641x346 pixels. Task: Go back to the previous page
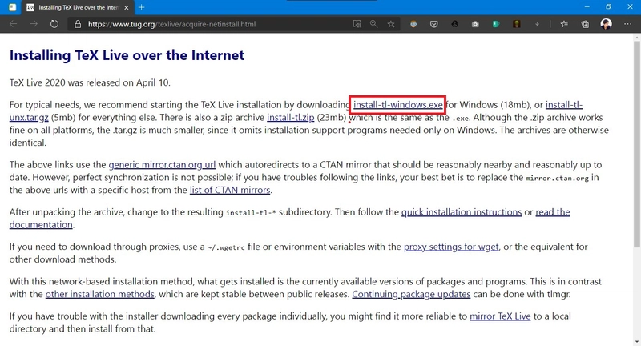tap(13, 24)
